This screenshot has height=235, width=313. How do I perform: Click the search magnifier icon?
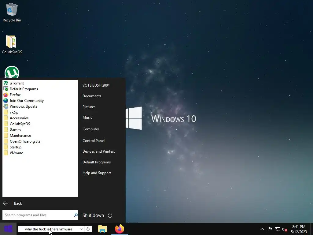(76, 215)
